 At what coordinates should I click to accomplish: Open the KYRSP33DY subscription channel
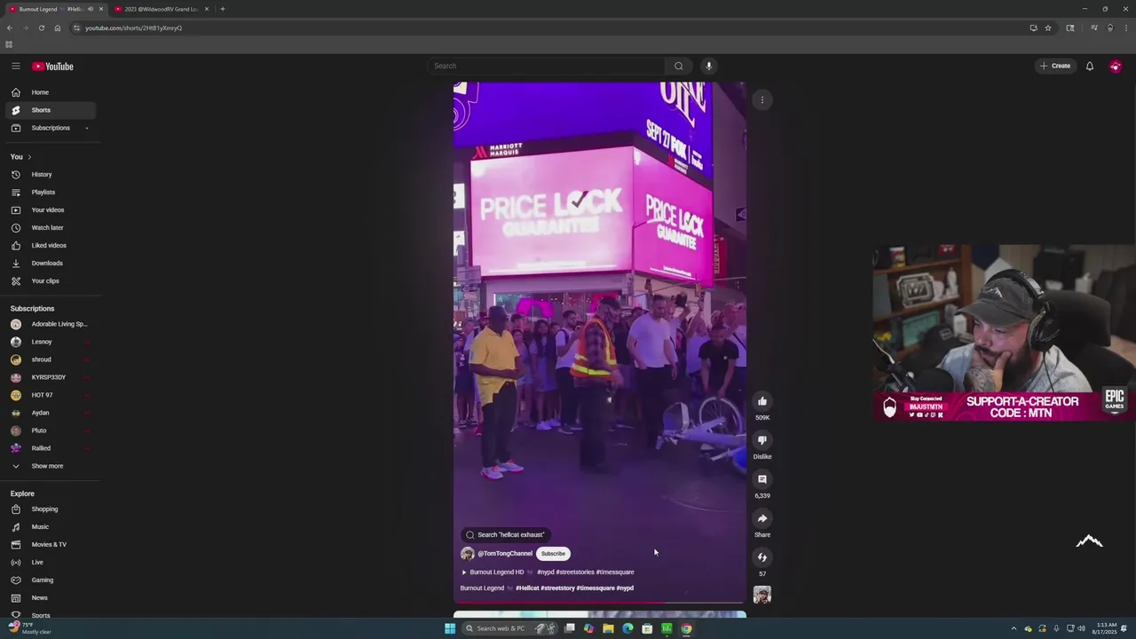coord(49,377)
